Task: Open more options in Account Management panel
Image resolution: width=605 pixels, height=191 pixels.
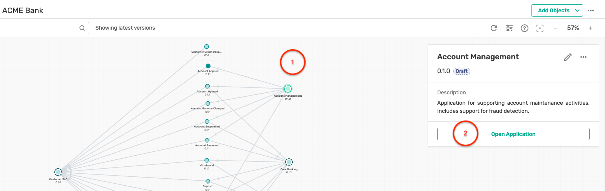Action: (583, 57)
